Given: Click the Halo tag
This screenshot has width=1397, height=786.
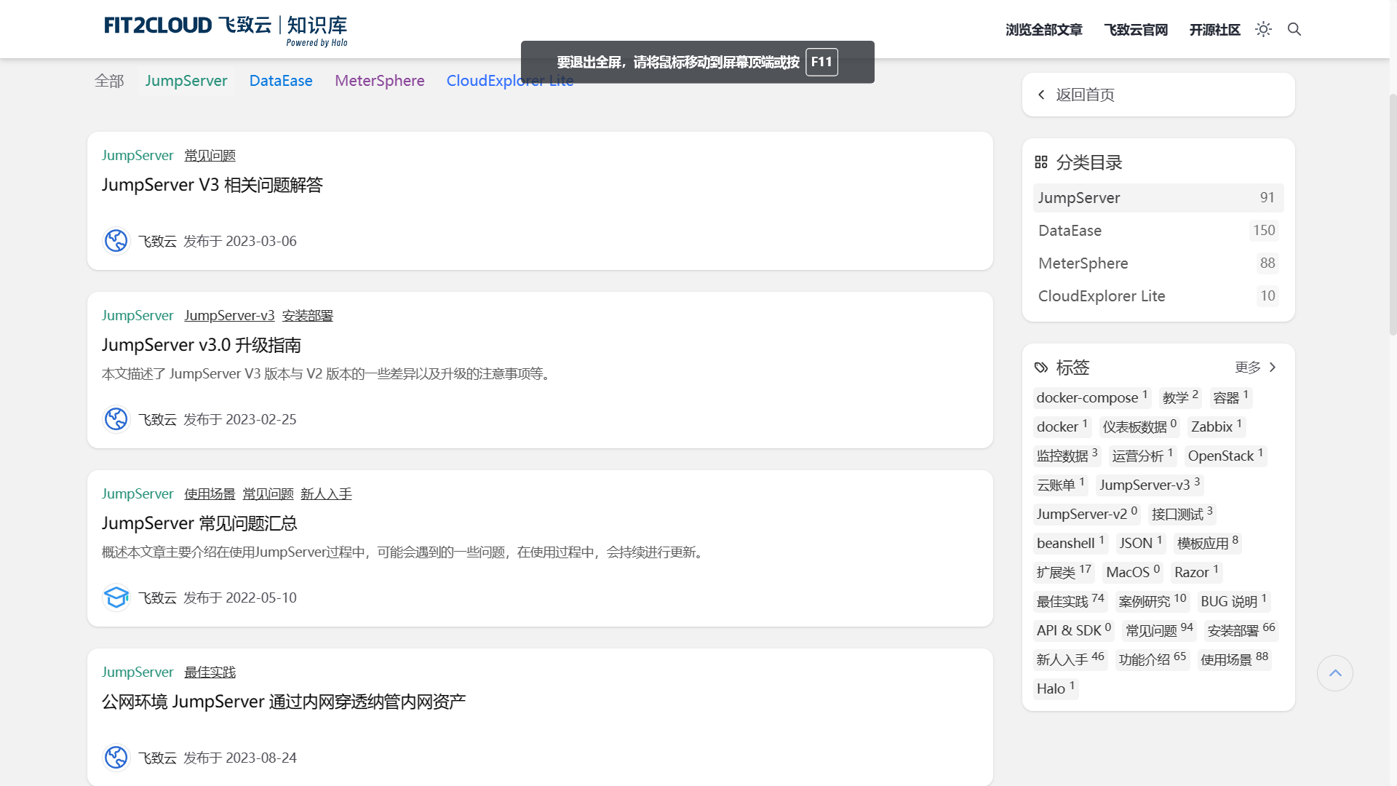Looking at the screenshot, I should (x=1056, y=688).
